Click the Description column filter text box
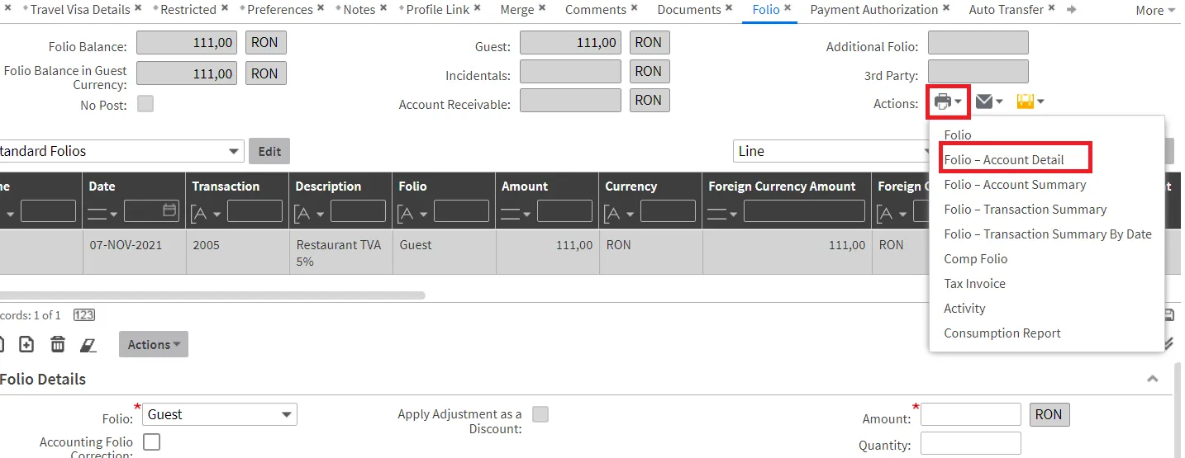This screenshot has height=458, width=1185. (x=358, y=210)
